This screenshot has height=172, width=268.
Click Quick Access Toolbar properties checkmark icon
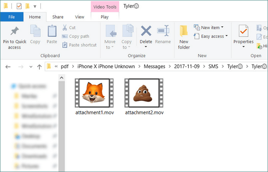(x=19, y=6)
